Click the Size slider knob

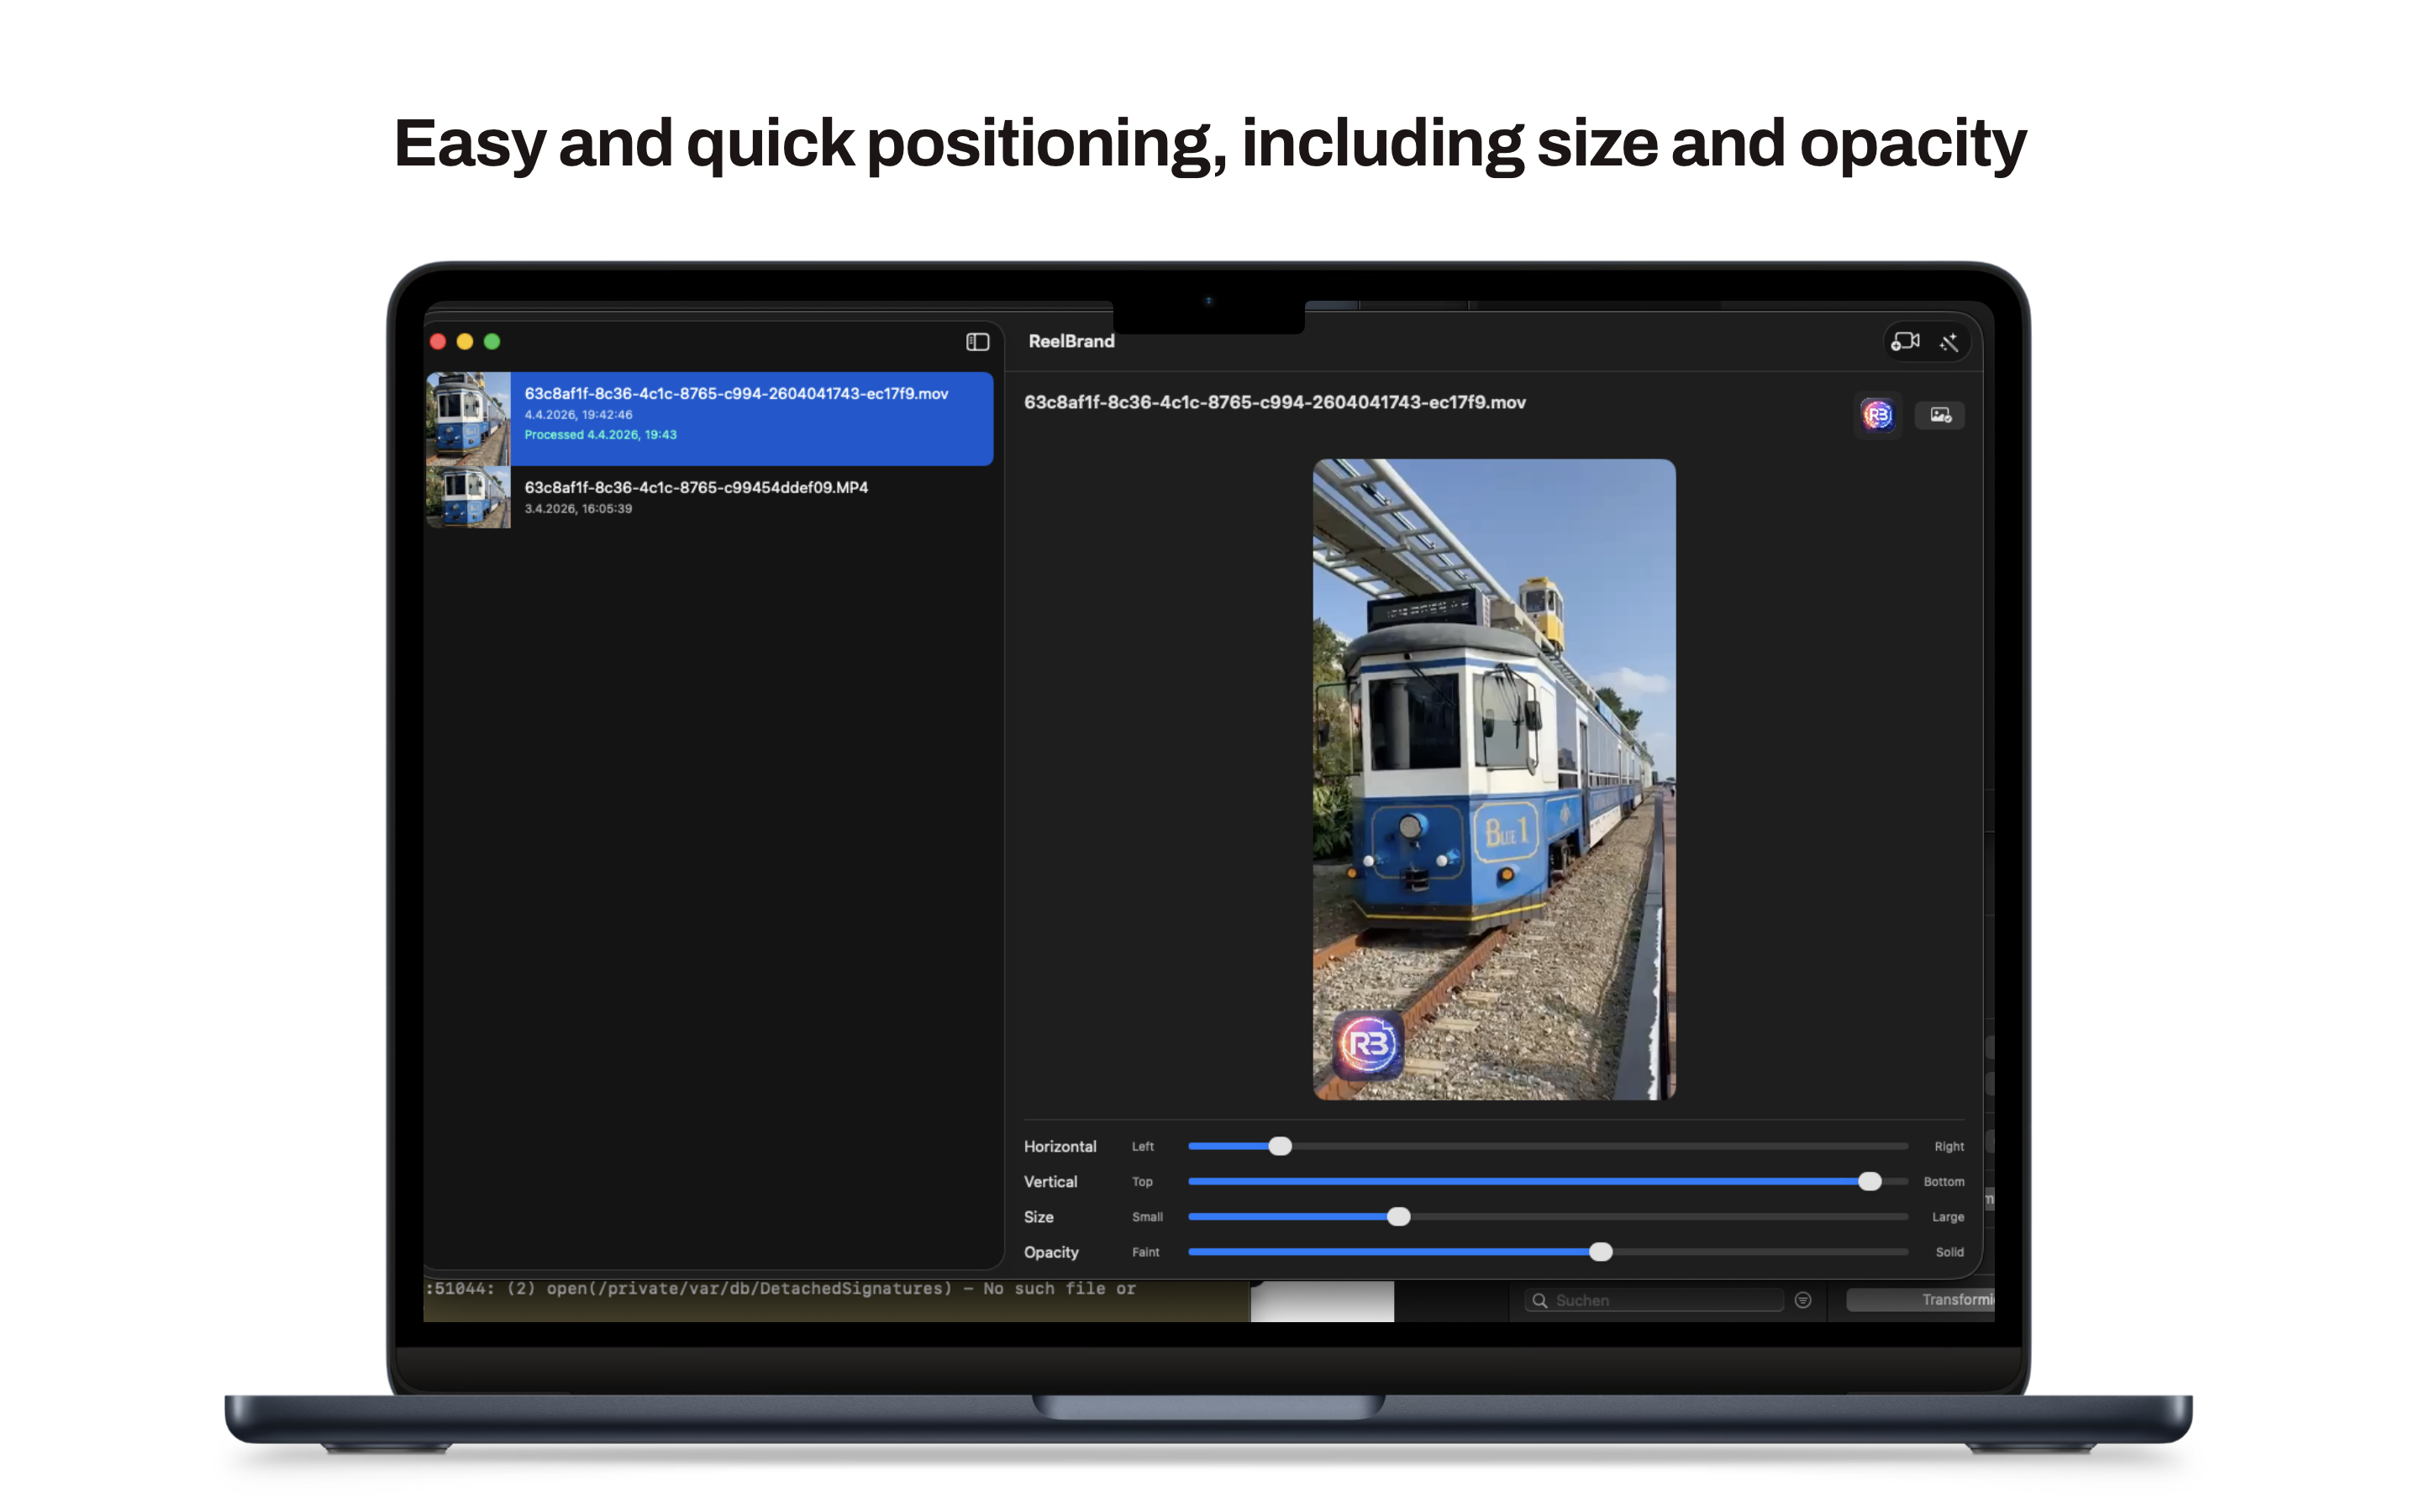[x=1398, y=1217]
